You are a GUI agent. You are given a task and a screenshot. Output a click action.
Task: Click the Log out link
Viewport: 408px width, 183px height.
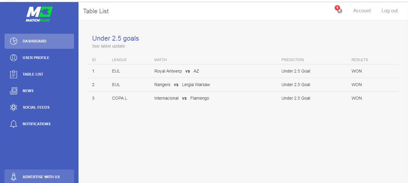tap(390, 11)
